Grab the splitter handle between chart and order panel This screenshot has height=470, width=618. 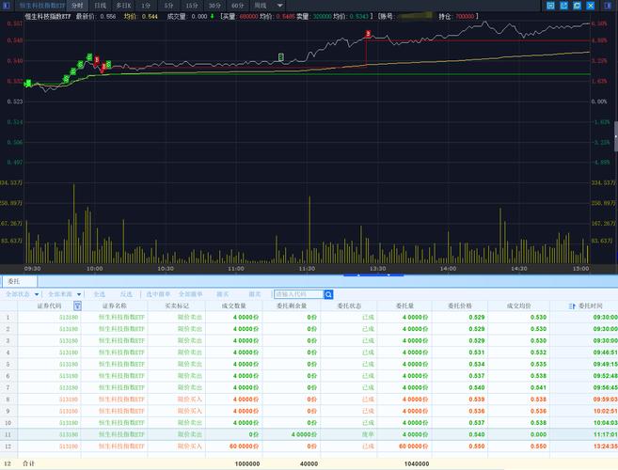click(x=373, y=275)
